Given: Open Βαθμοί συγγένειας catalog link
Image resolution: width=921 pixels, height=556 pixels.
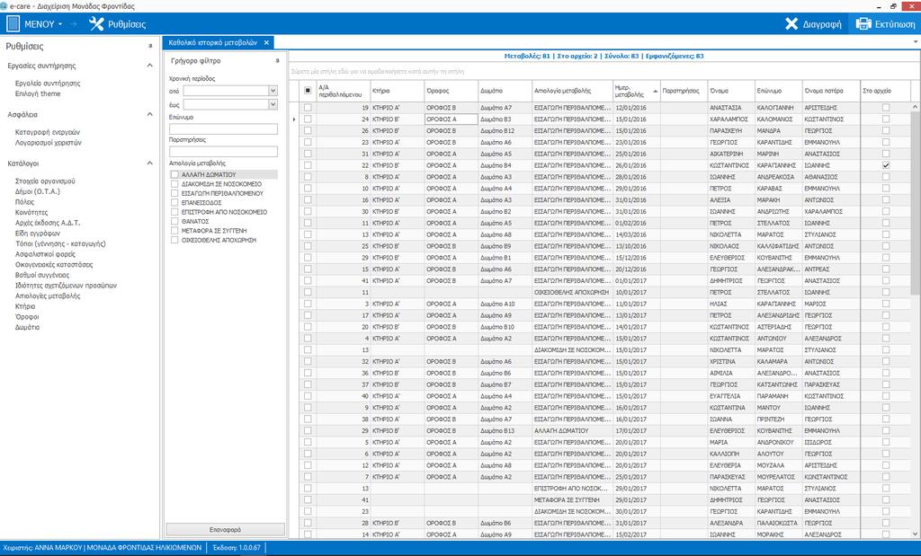Looking at the screenshot, I should pos(42,275).
